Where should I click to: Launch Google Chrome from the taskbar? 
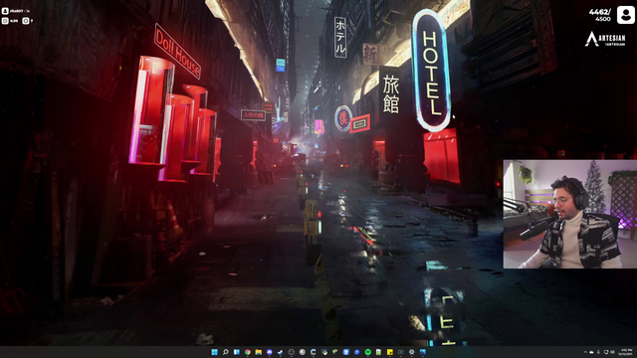248,352
